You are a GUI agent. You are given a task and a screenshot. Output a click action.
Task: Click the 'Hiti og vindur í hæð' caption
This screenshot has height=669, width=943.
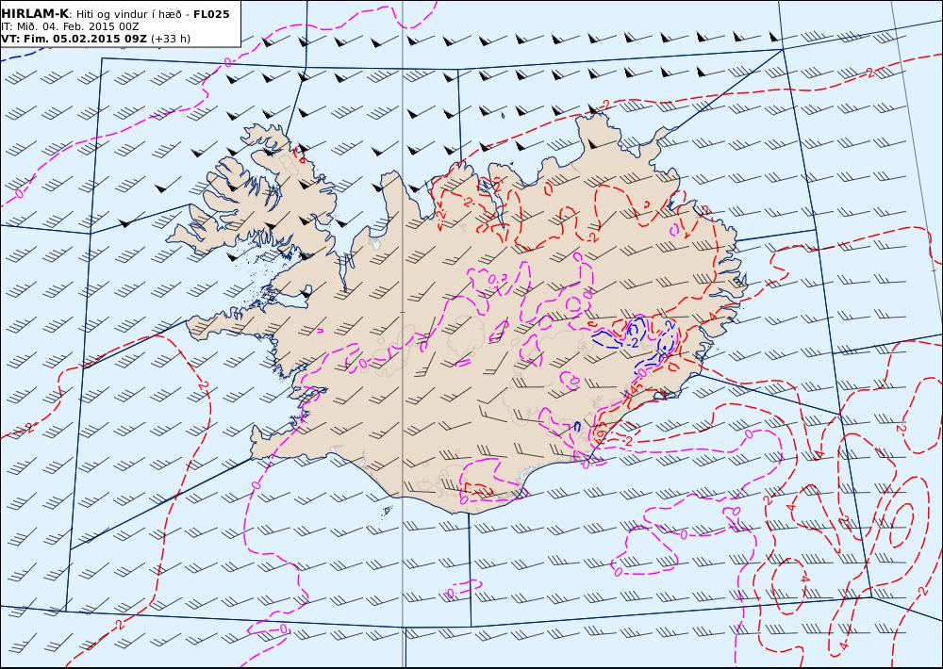pyautogui.click(x=128, y=14)
